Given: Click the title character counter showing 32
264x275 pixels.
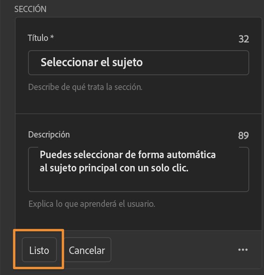Looking at the screenshot, I should point(243,39).
